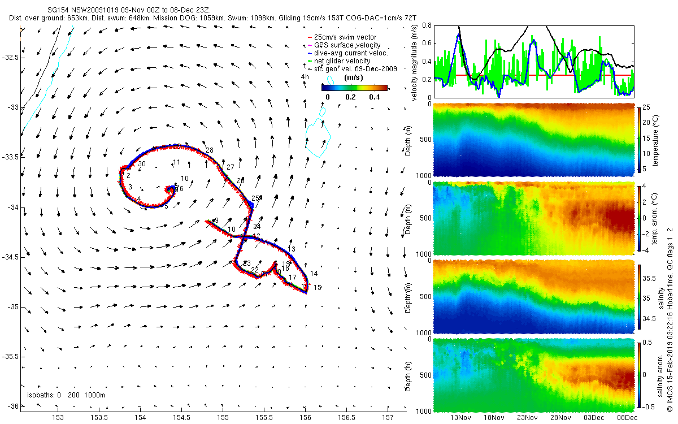Click the latitude tick label -33.5
Screen dimensions: 678x424
click(10, 157)
